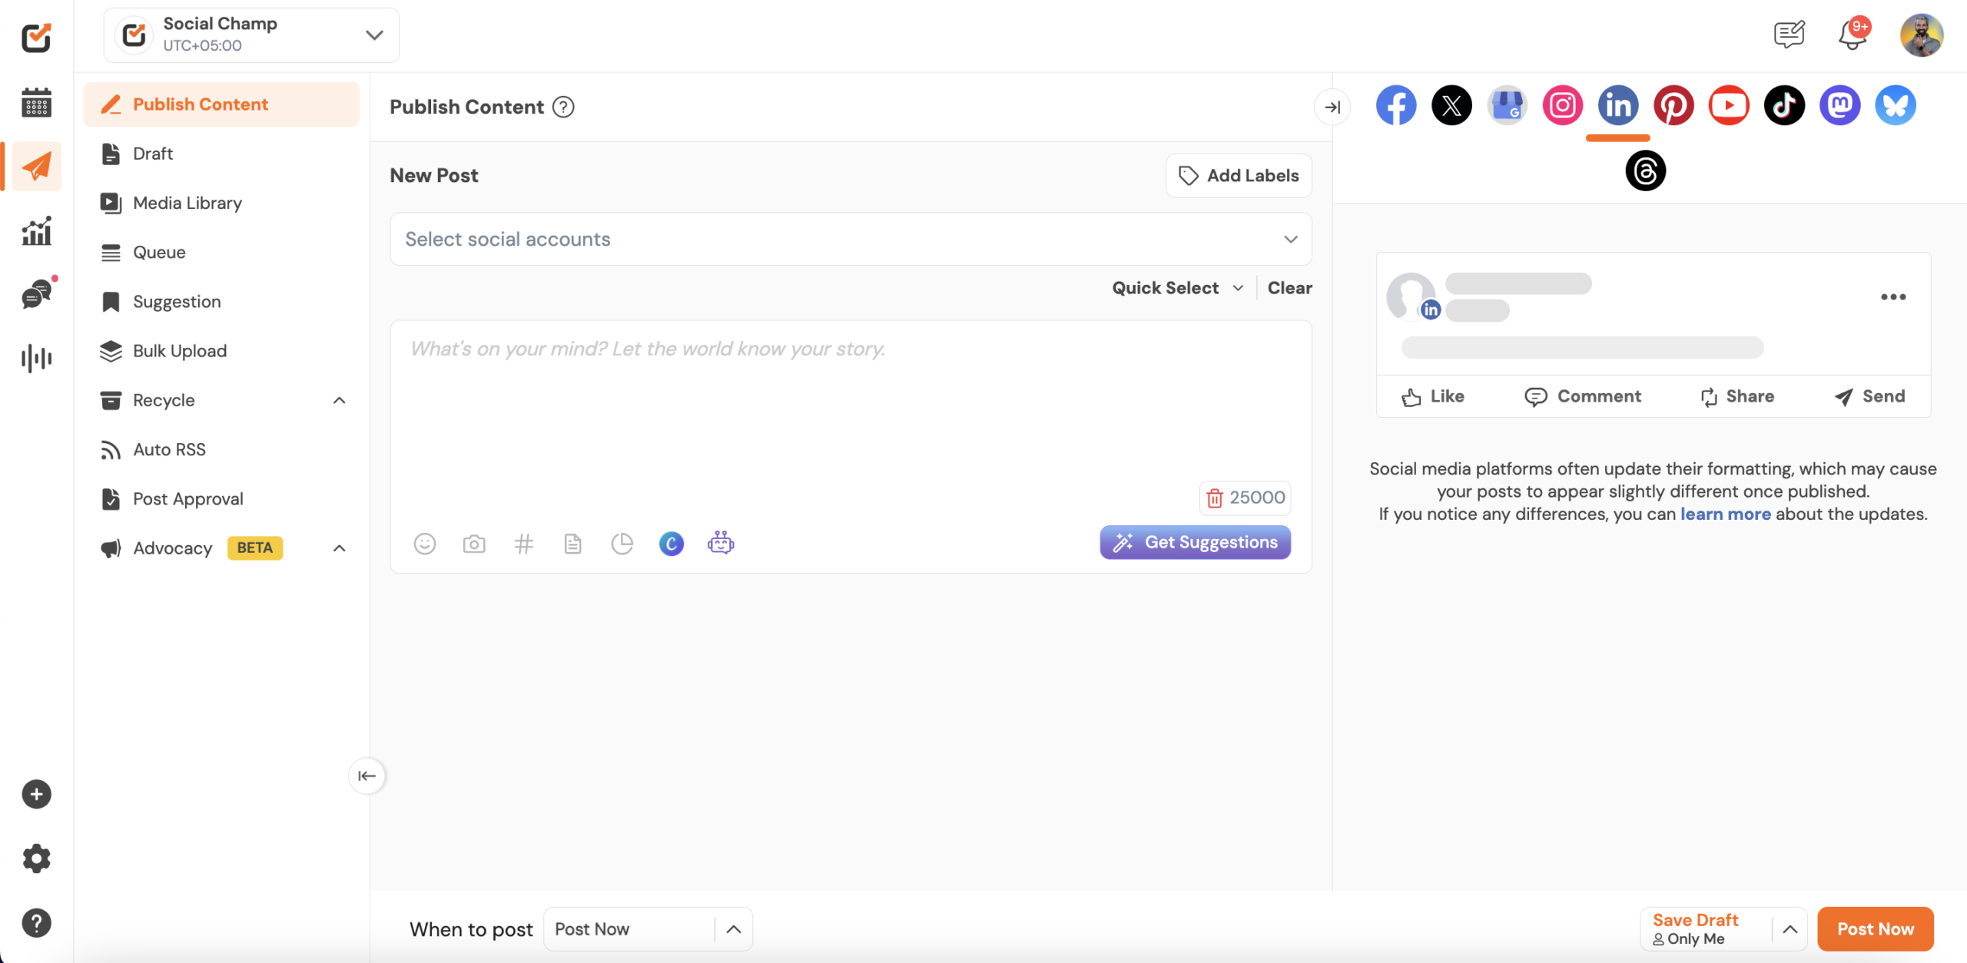
Task: Collapse the left sidebar menu arrow
Action: [x=367, y=776]
